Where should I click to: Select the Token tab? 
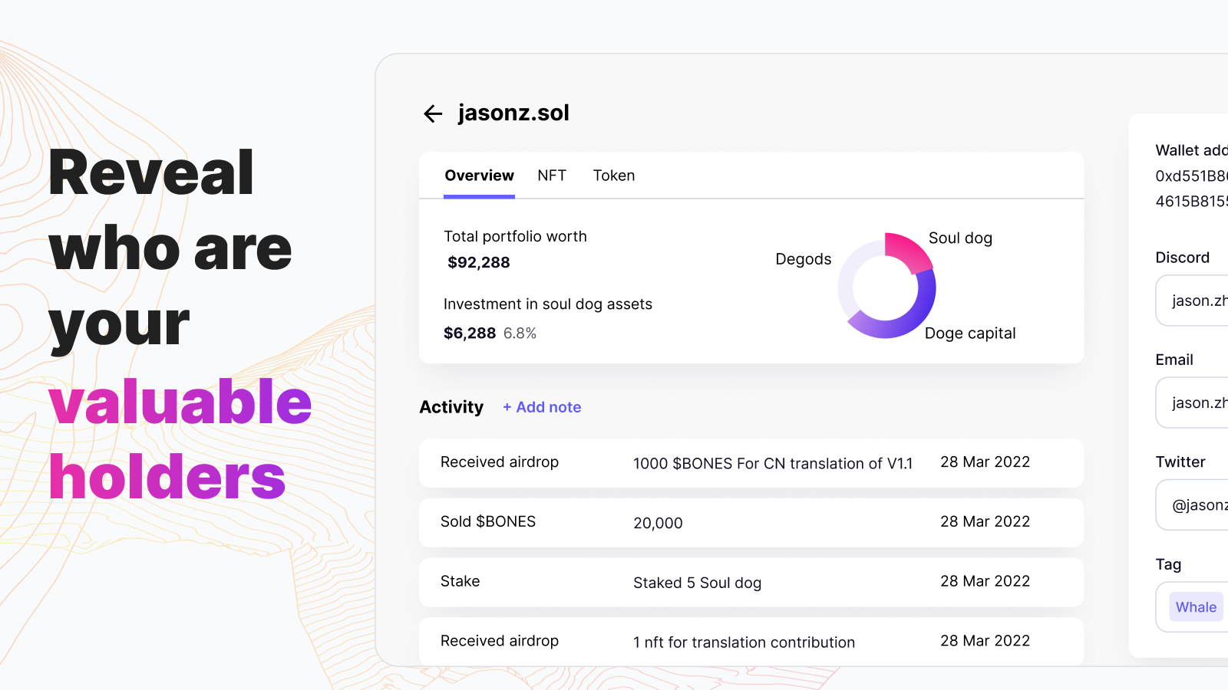[x=614, y=176]
